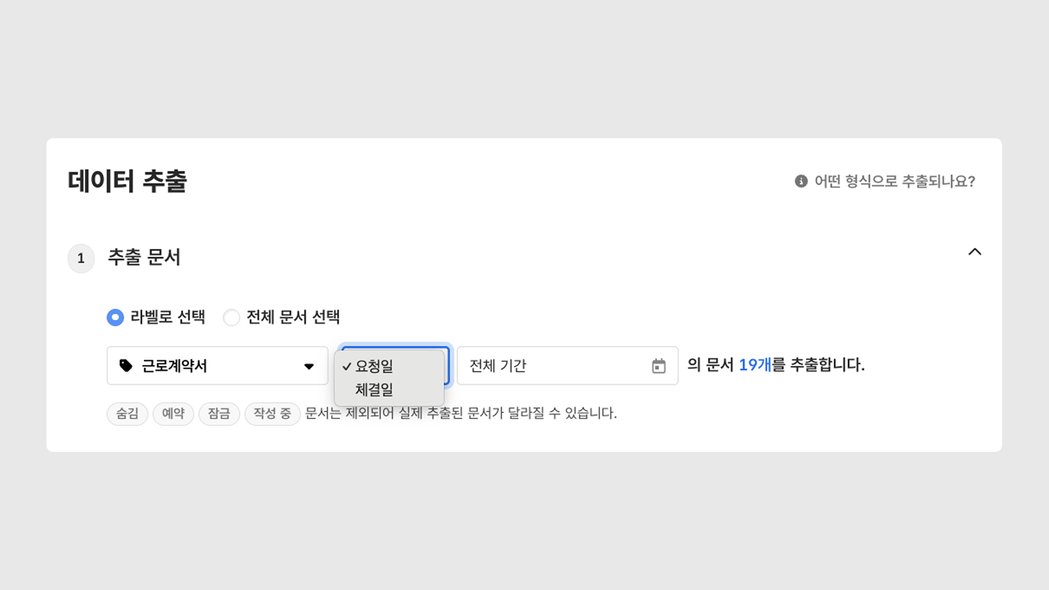The height and width of the screenshot is (590, 1049).
Task: Click the calendar icon in the period field
Action: [x=658, y=366]
